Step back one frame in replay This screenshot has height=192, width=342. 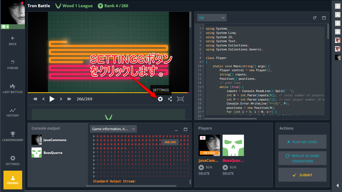tap(44, 99)
